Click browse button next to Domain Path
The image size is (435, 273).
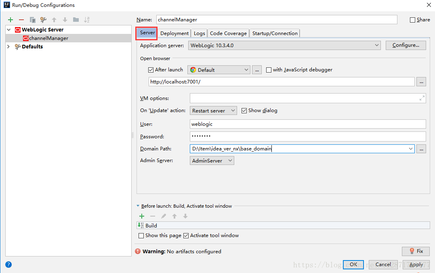tap(421, 149)
